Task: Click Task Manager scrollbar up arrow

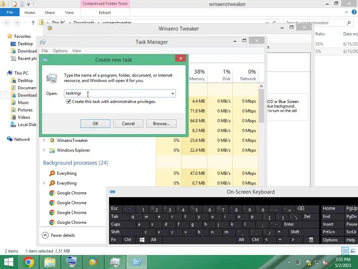Action: pyautogui.click(x=262, y=86)
